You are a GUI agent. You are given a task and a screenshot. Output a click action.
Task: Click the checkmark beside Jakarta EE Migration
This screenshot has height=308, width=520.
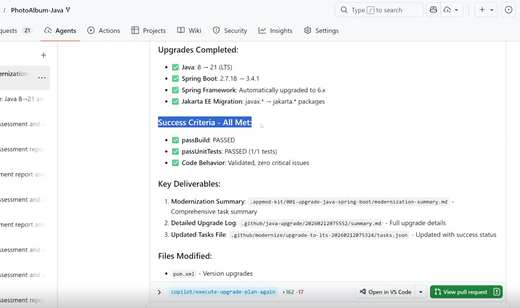click(x=175, y=102)
